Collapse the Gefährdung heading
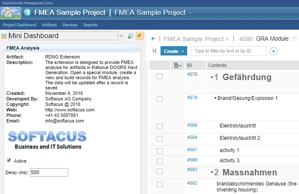This screenshot has height=194, width=299. coord(212,77)
